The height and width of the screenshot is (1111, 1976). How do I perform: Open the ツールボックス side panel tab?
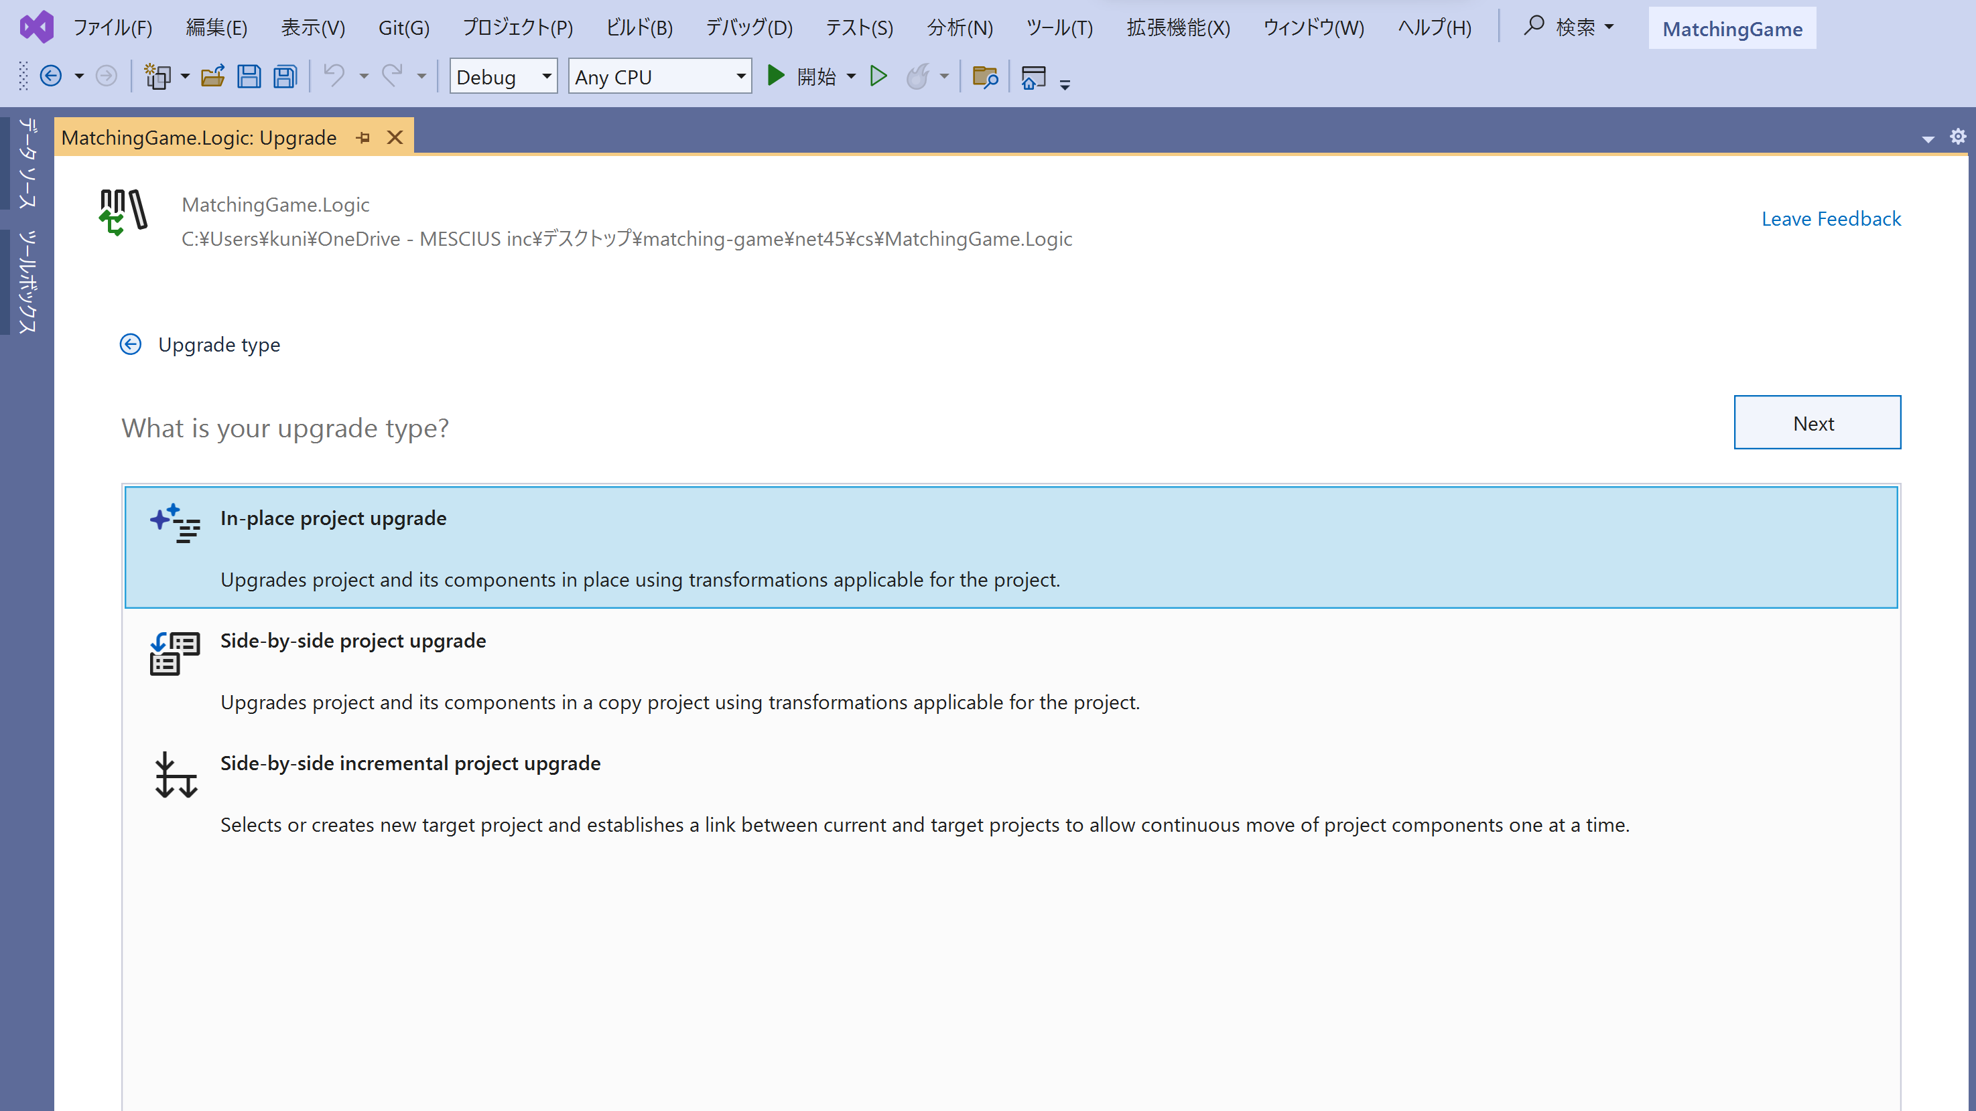27,281
